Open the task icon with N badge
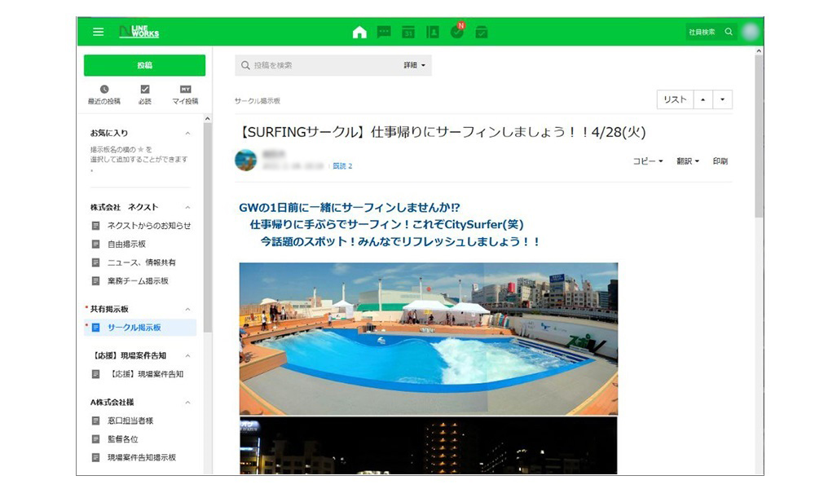815x489 pixels. point(457,32)
